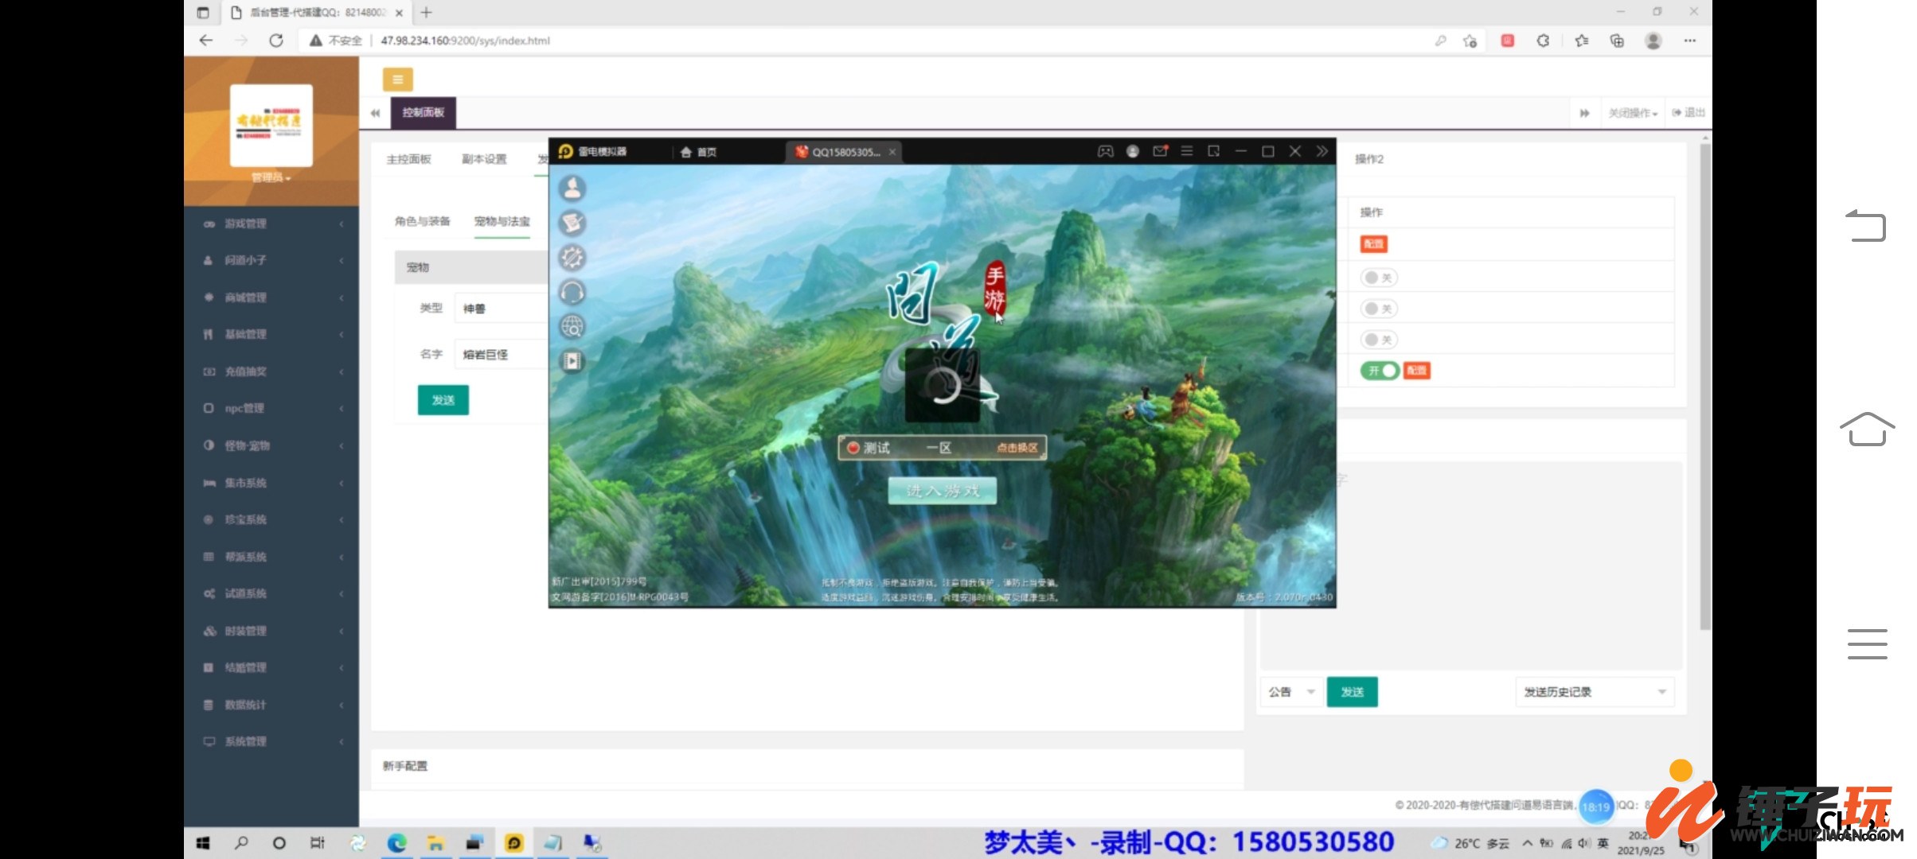
Task: Click 点击换区 to change server
Action: point(1017,448)
